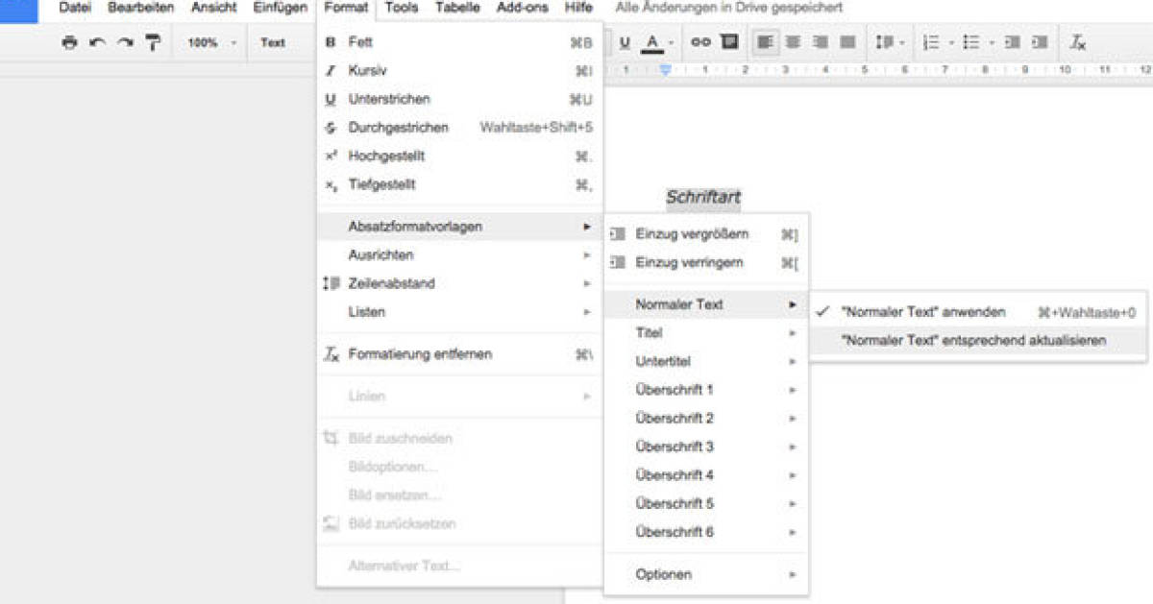Click the undo arrow icon
This screenshot has width=1153, height=604.
(97, 42)
